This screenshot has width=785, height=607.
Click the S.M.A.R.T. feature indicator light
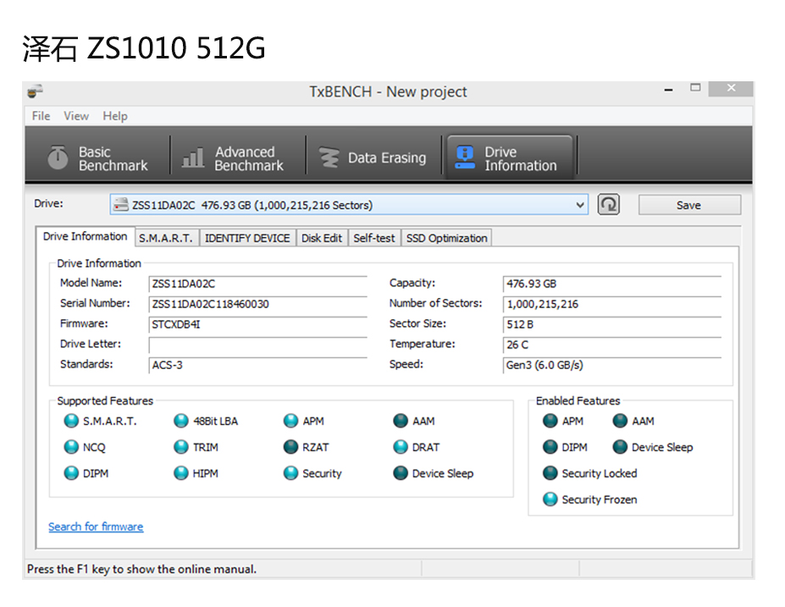point(71,421)
